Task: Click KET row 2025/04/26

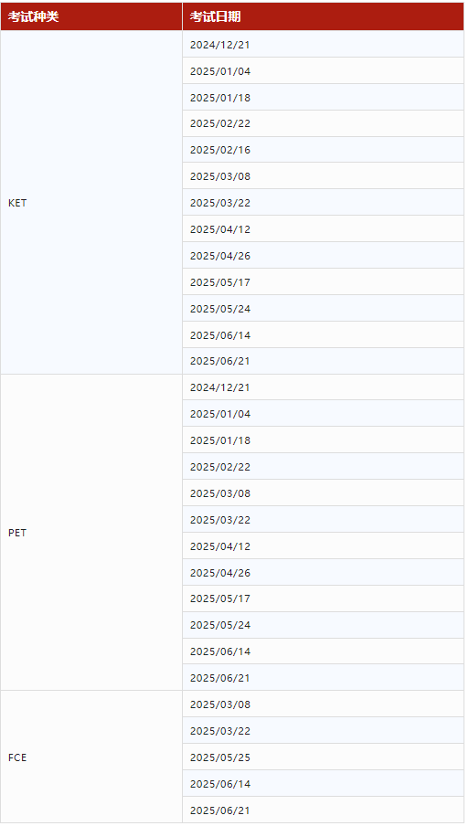Action: click(x=323, y=256)
